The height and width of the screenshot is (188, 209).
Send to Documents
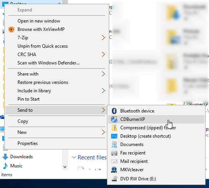[156, 145]
